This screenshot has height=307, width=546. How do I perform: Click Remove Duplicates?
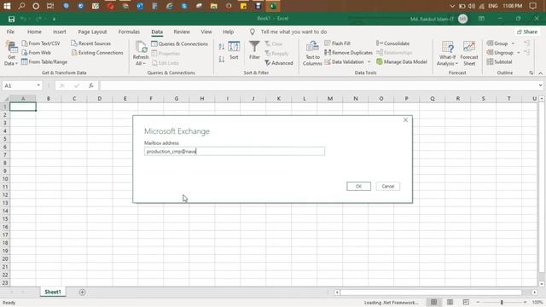pos(348,53)
